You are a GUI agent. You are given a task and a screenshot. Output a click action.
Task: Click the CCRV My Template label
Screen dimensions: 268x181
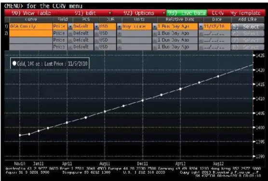pos(236,13)
